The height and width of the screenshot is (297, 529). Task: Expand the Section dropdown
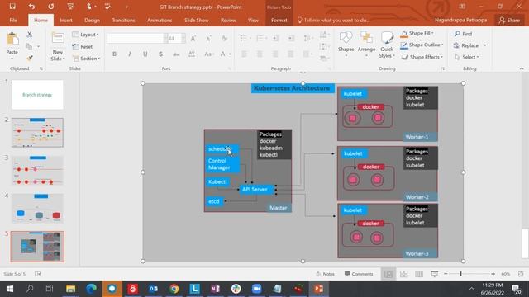click(x=86, y=59)
